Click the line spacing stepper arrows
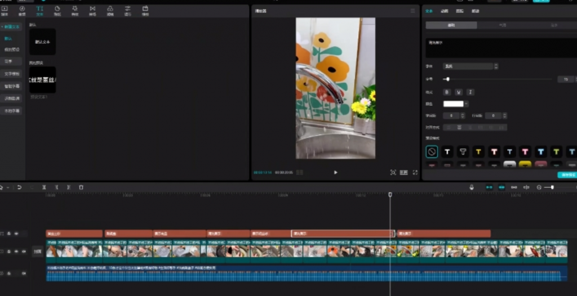The width and height of the screenshot is (577, 296). click(504, 116)
